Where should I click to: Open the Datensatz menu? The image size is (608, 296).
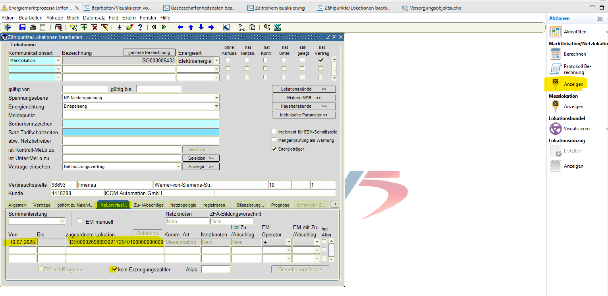[94, 18]
